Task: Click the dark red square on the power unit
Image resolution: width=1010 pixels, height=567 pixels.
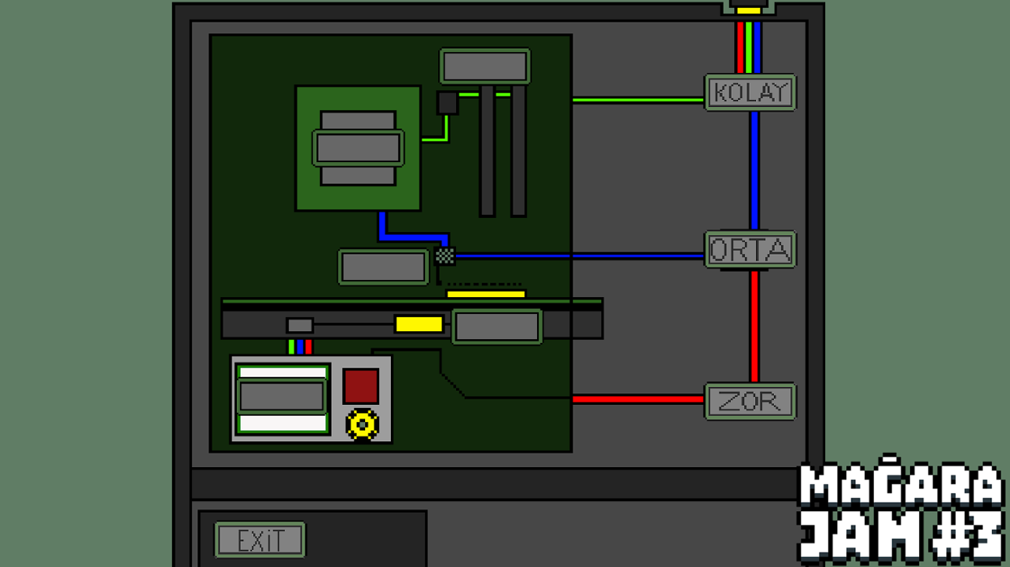Action: pos(361,386)
